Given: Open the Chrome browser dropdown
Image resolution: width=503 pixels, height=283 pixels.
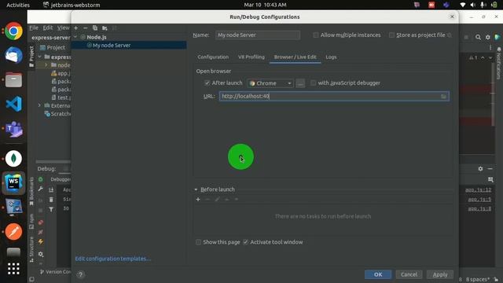Looking at the screenshot, I should click(x=270, y=83).
